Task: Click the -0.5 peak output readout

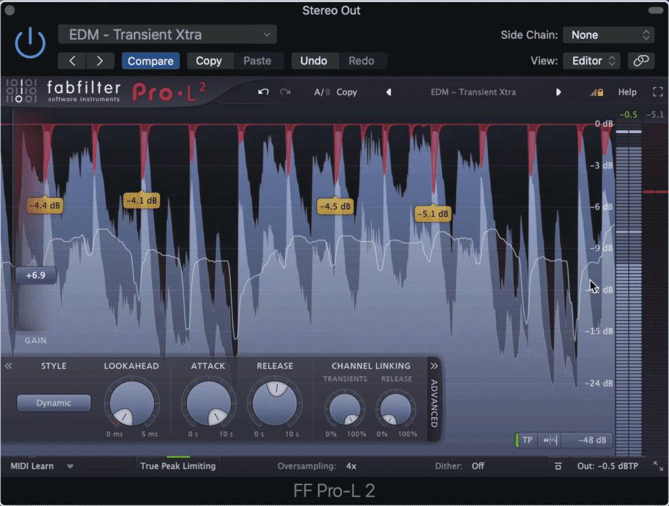Action: point(628,115)
